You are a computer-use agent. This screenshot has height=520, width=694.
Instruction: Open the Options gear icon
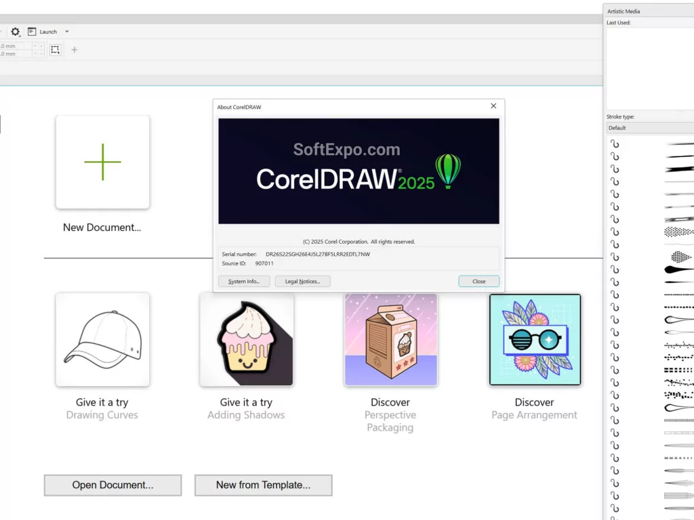(15, 31)
